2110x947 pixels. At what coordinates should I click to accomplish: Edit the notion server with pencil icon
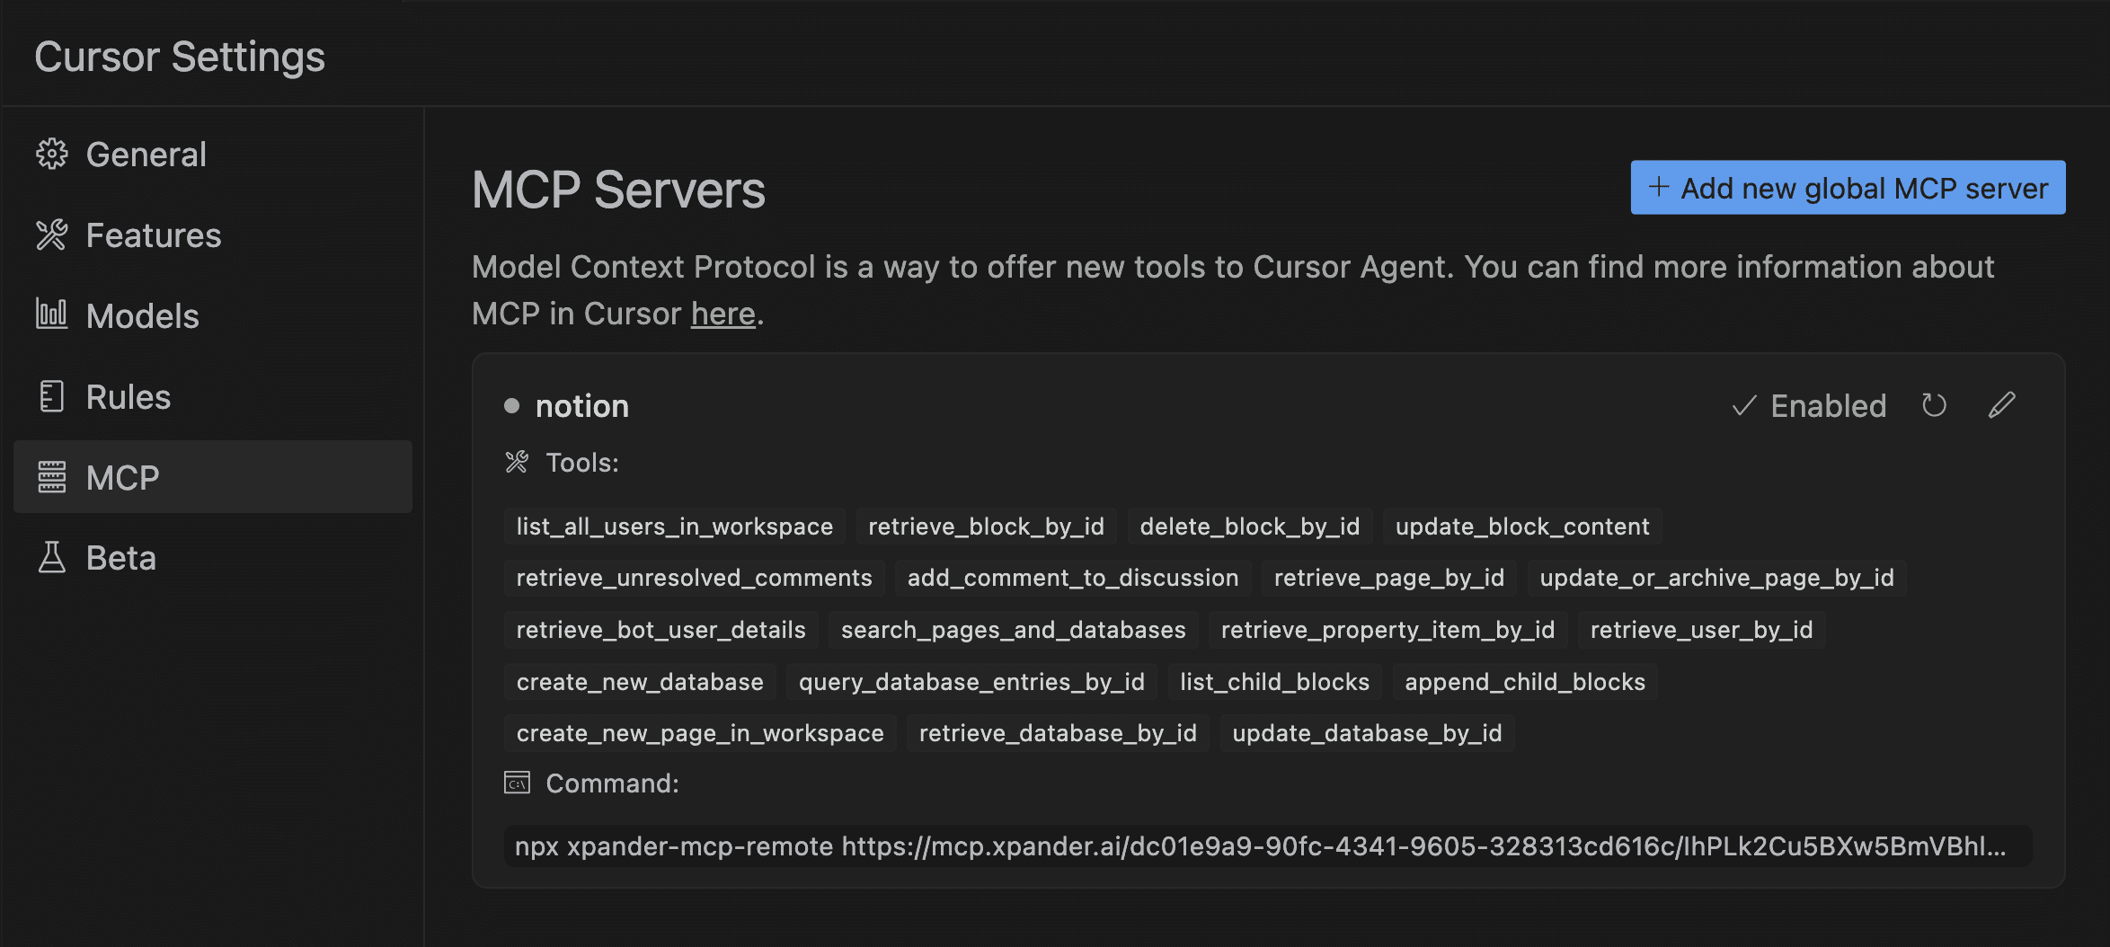point(2002,406)
